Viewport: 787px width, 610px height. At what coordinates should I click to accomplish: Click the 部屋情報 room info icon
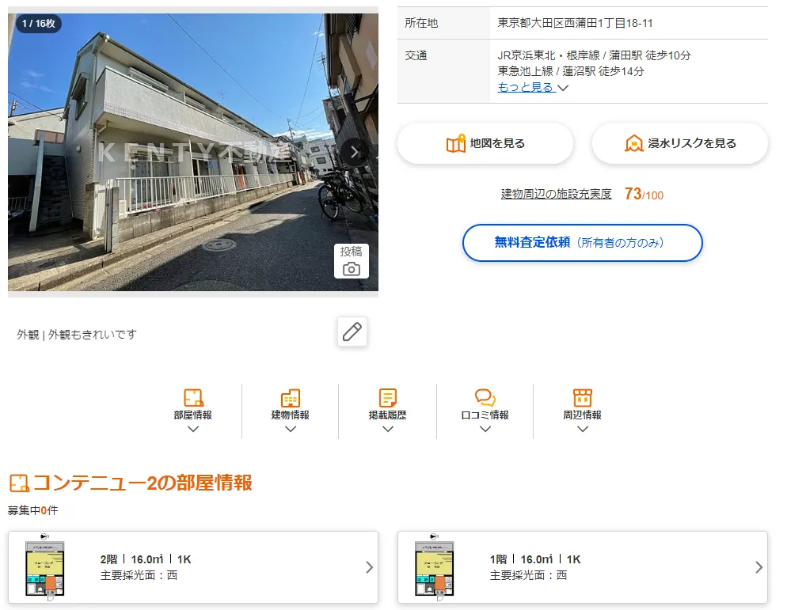click(193, 398)
